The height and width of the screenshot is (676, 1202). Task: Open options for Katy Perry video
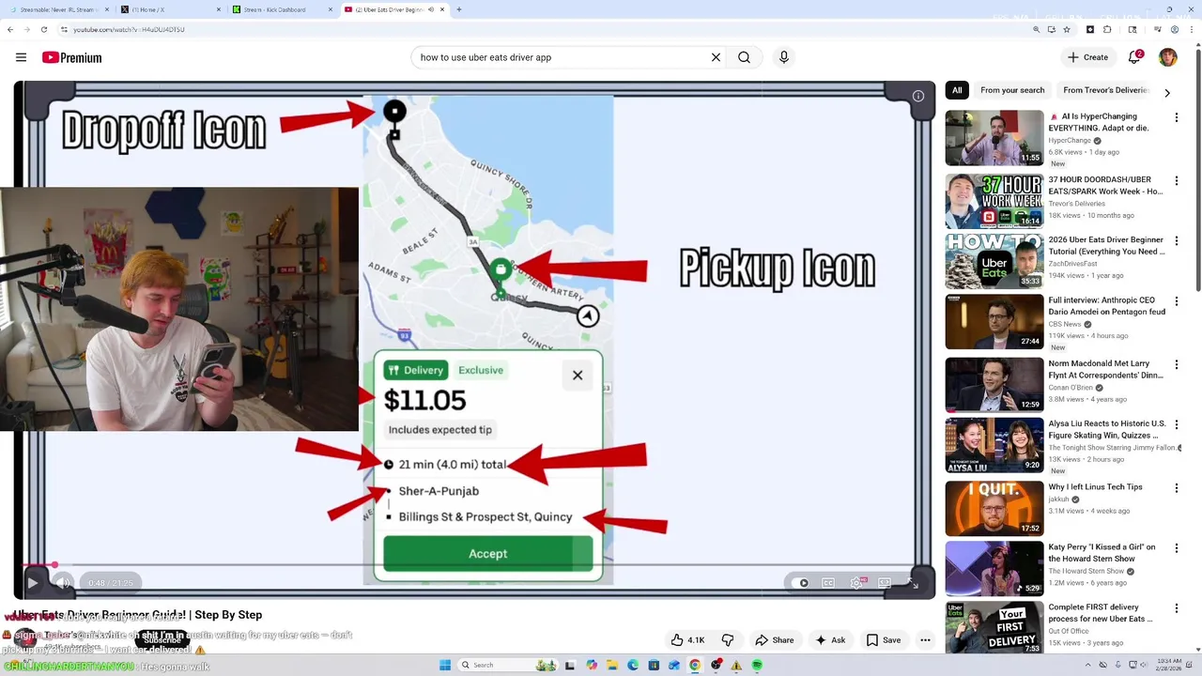1176,547
